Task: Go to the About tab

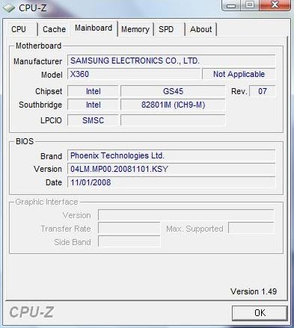Action: click(x=200, y=29)
